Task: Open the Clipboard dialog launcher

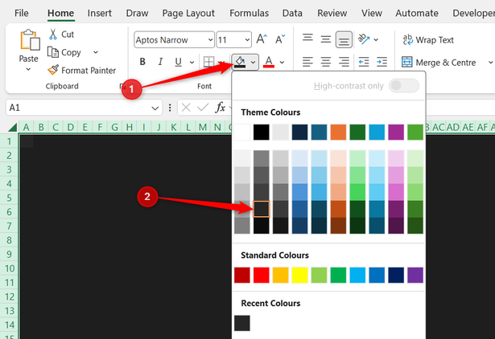Action: pyautogui.click(x=122, y=86)
